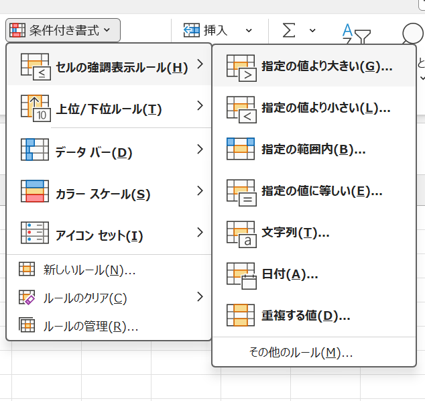Click the 新しいルール icon
Screen dimensions: 425x401
(27, 270)
